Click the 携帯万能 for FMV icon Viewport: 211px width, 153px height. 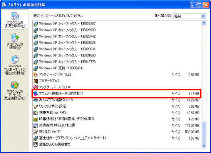coord(35,113)
